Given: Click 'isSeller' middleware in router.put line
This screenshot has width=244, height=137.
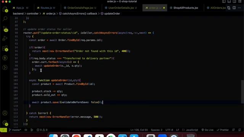Looking at the screenshot, I should [x=87, y=33].
